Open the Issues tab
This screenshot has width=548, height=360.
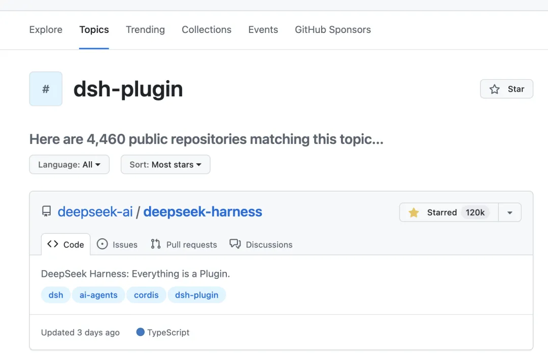point(117,244)
